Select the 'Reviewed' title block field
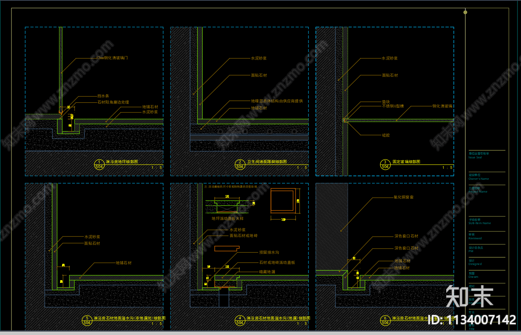This screenshot has width=521, height=335. (x=475, y=239)
